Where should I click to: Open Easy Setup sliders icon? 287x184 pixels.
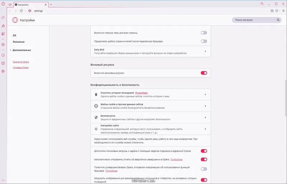283,11
